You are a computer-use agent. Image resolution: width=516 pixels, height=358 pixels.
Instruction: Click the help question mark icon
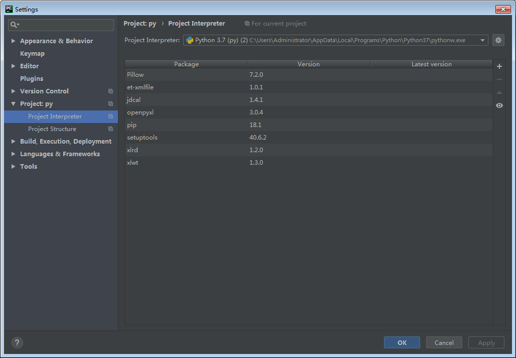(17, 342)
